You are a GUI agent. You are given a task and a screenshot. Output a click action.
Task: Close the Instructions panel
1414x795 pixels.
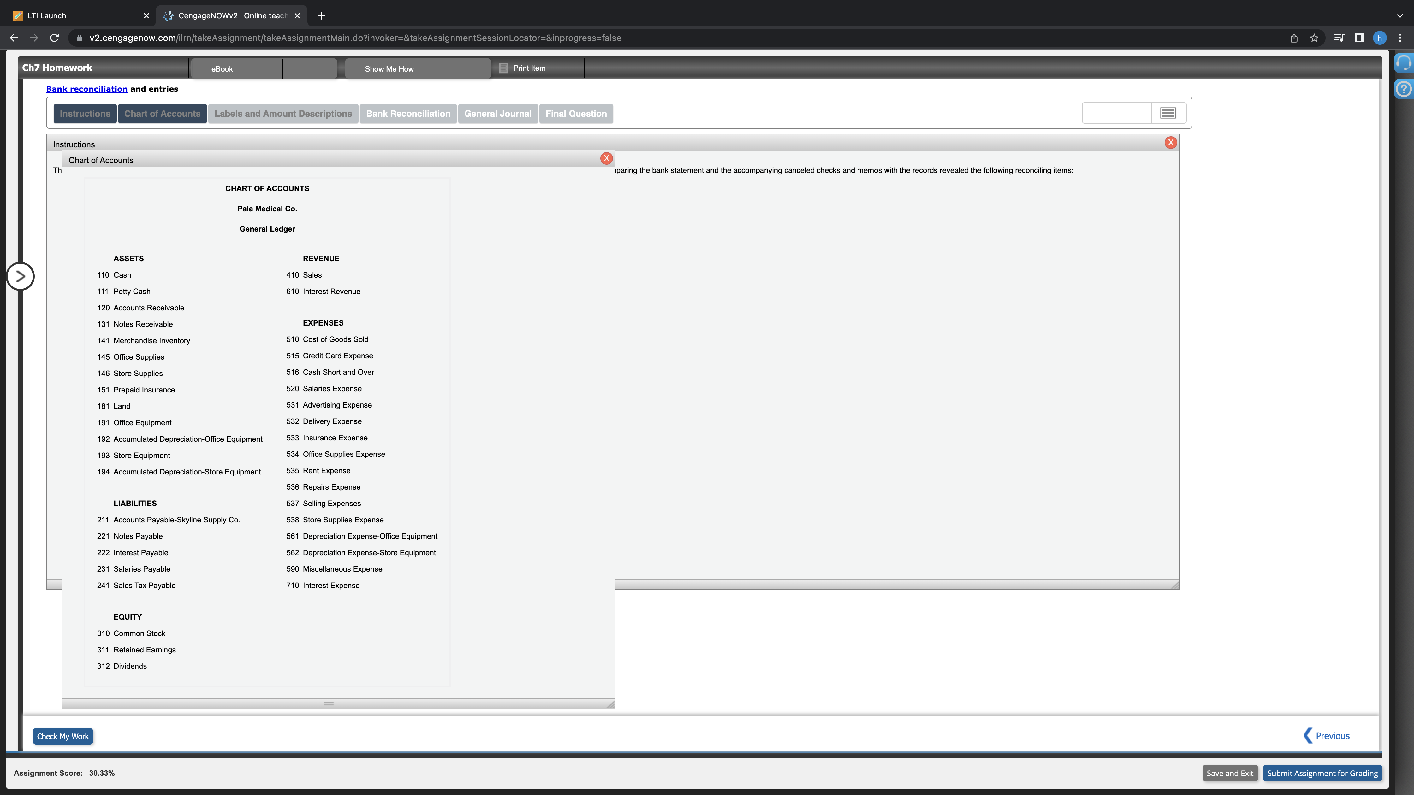pyautogui.click(x=1170, y=143)
